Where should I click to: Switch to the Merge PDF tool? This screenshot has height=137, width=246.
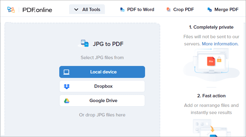pyautogui.click(x=227, y=10)
